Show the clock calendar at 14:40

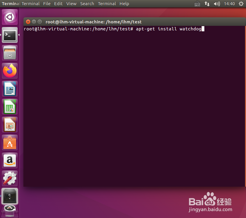point(229,4)
